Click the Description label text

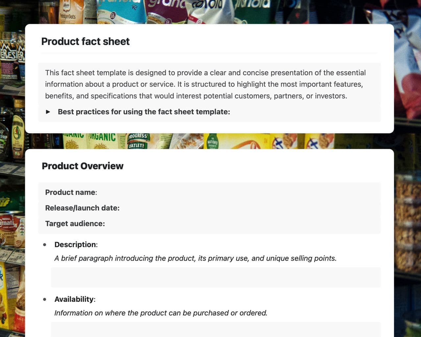pyautogui.click(x=76, y=245)
